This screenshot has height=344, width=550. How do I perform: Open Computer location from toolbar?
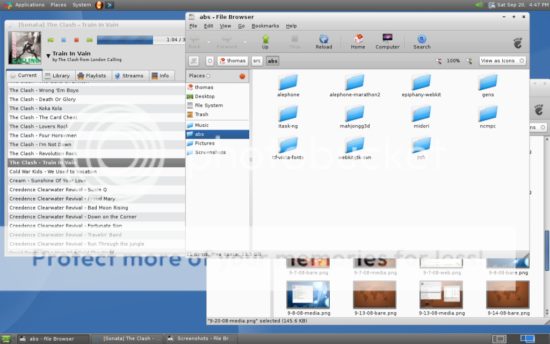[x=387, y=41]
